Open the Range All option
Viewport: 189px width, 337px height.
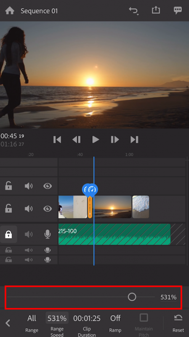[x=32, y=323]
